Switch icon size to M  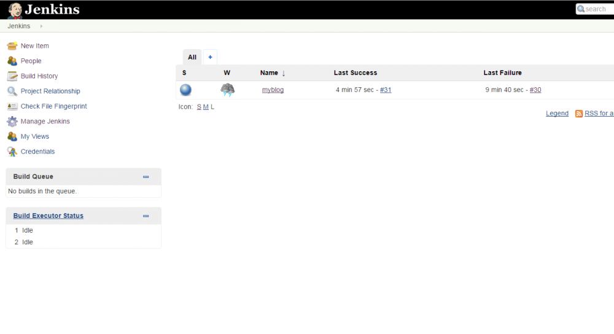point(206,107)
